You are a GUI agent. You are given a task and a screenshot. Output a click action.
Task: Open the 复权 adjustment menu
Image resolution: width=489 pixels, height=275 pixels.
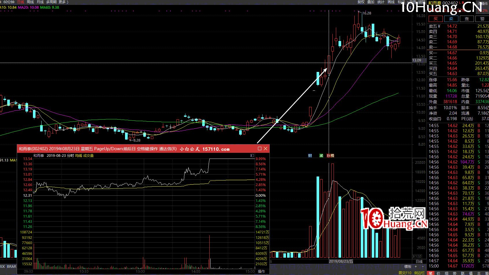pos(361,2)
